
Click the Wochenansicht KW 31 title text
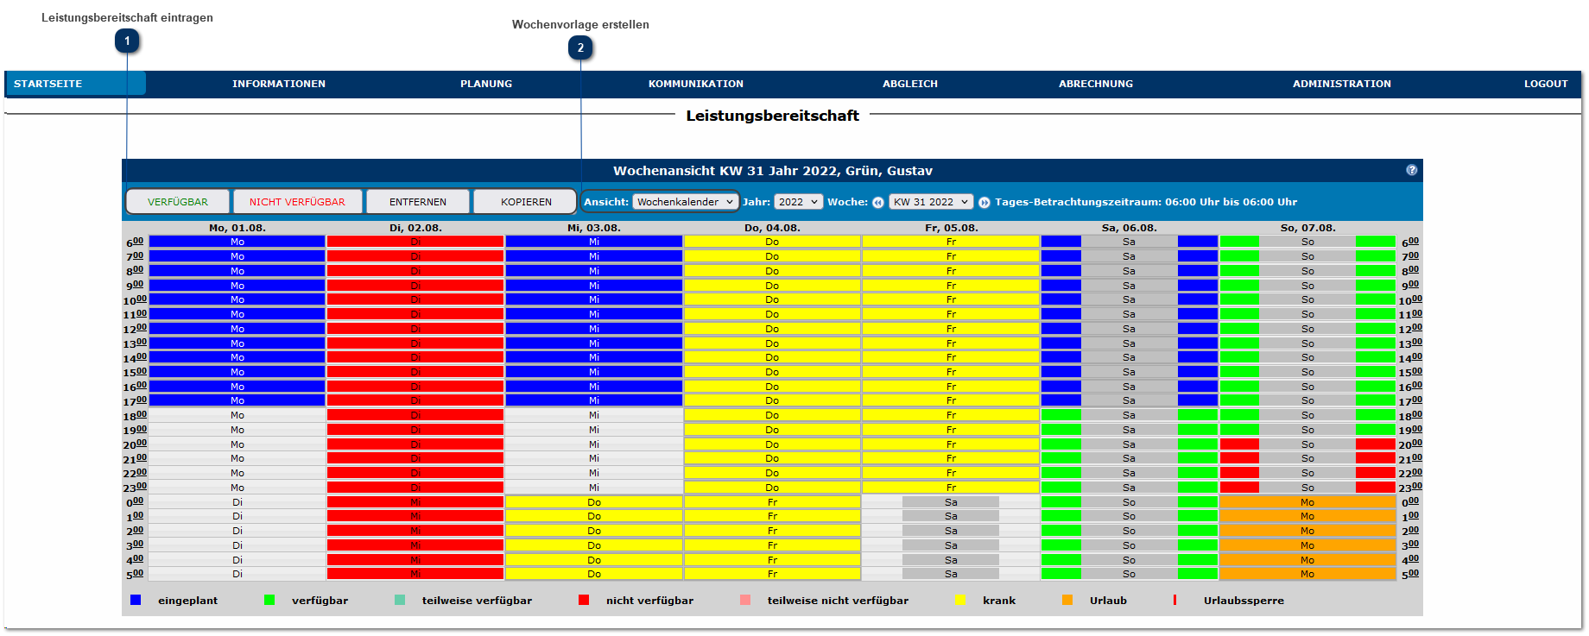(x=773, y=171)
